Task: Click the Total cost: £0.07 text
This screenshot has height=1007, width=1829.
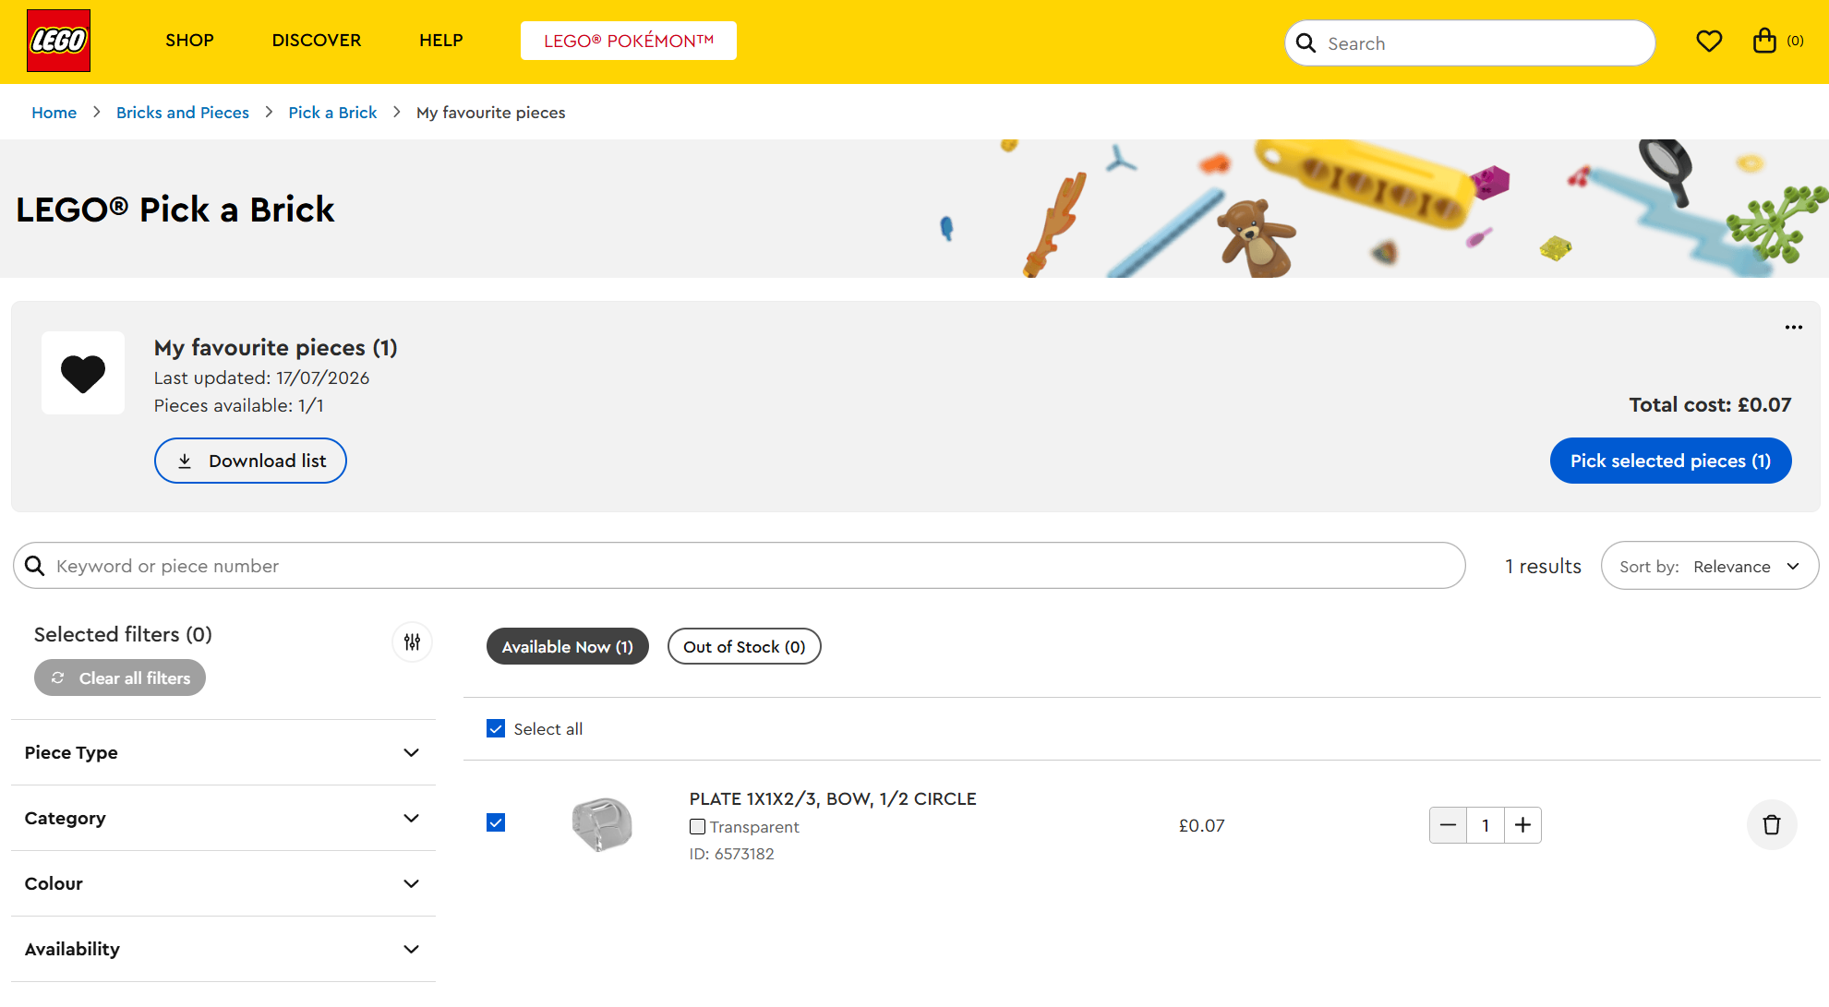Action: coord(1710,404)
